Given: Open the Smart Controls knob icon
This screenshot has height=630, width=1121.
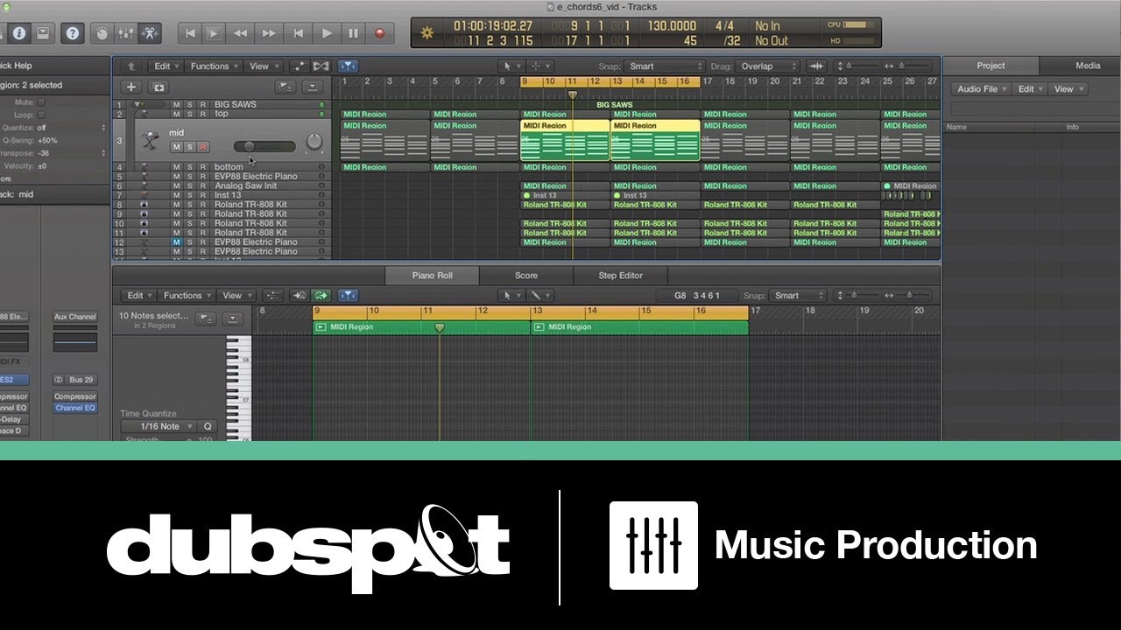Looking at the screenshot, I should [x=102, y=33].
